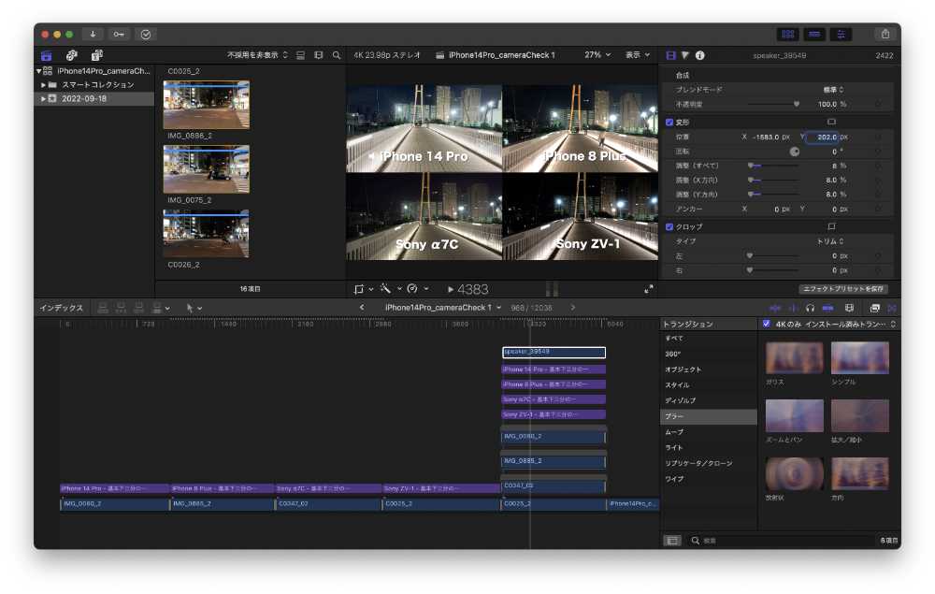Click the インデックス index button

62,308
